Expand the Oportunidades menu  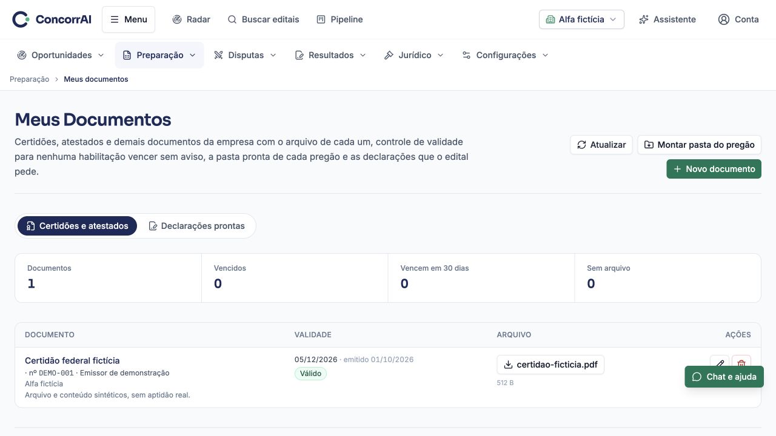click(x=61, y=55)
